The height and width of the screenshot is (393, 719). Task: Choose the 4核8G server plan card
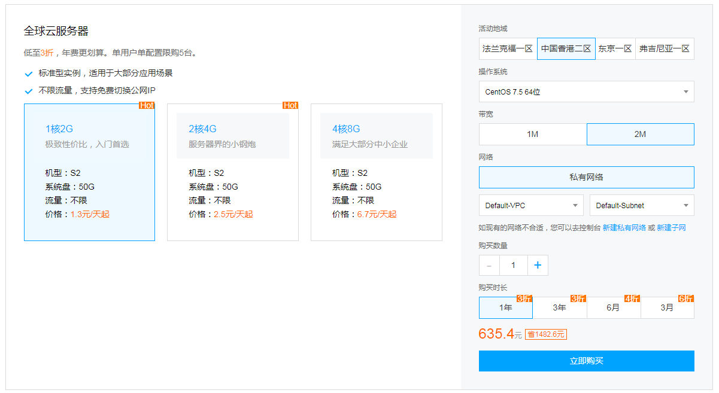376,172
